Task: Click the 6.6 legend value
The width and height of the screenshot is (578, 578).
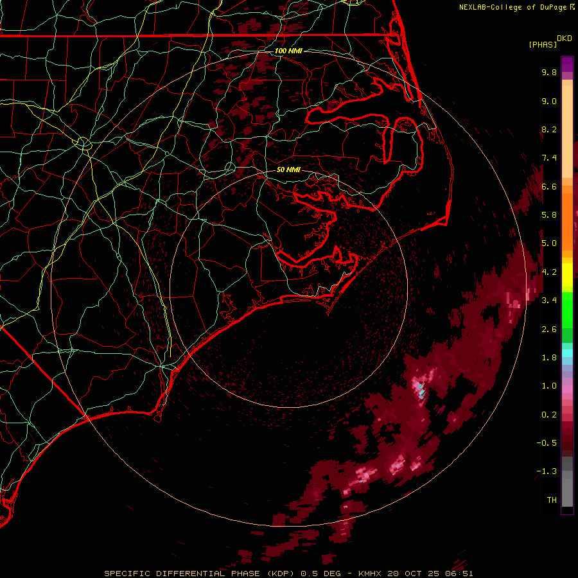Action: (x=549, y=186)
